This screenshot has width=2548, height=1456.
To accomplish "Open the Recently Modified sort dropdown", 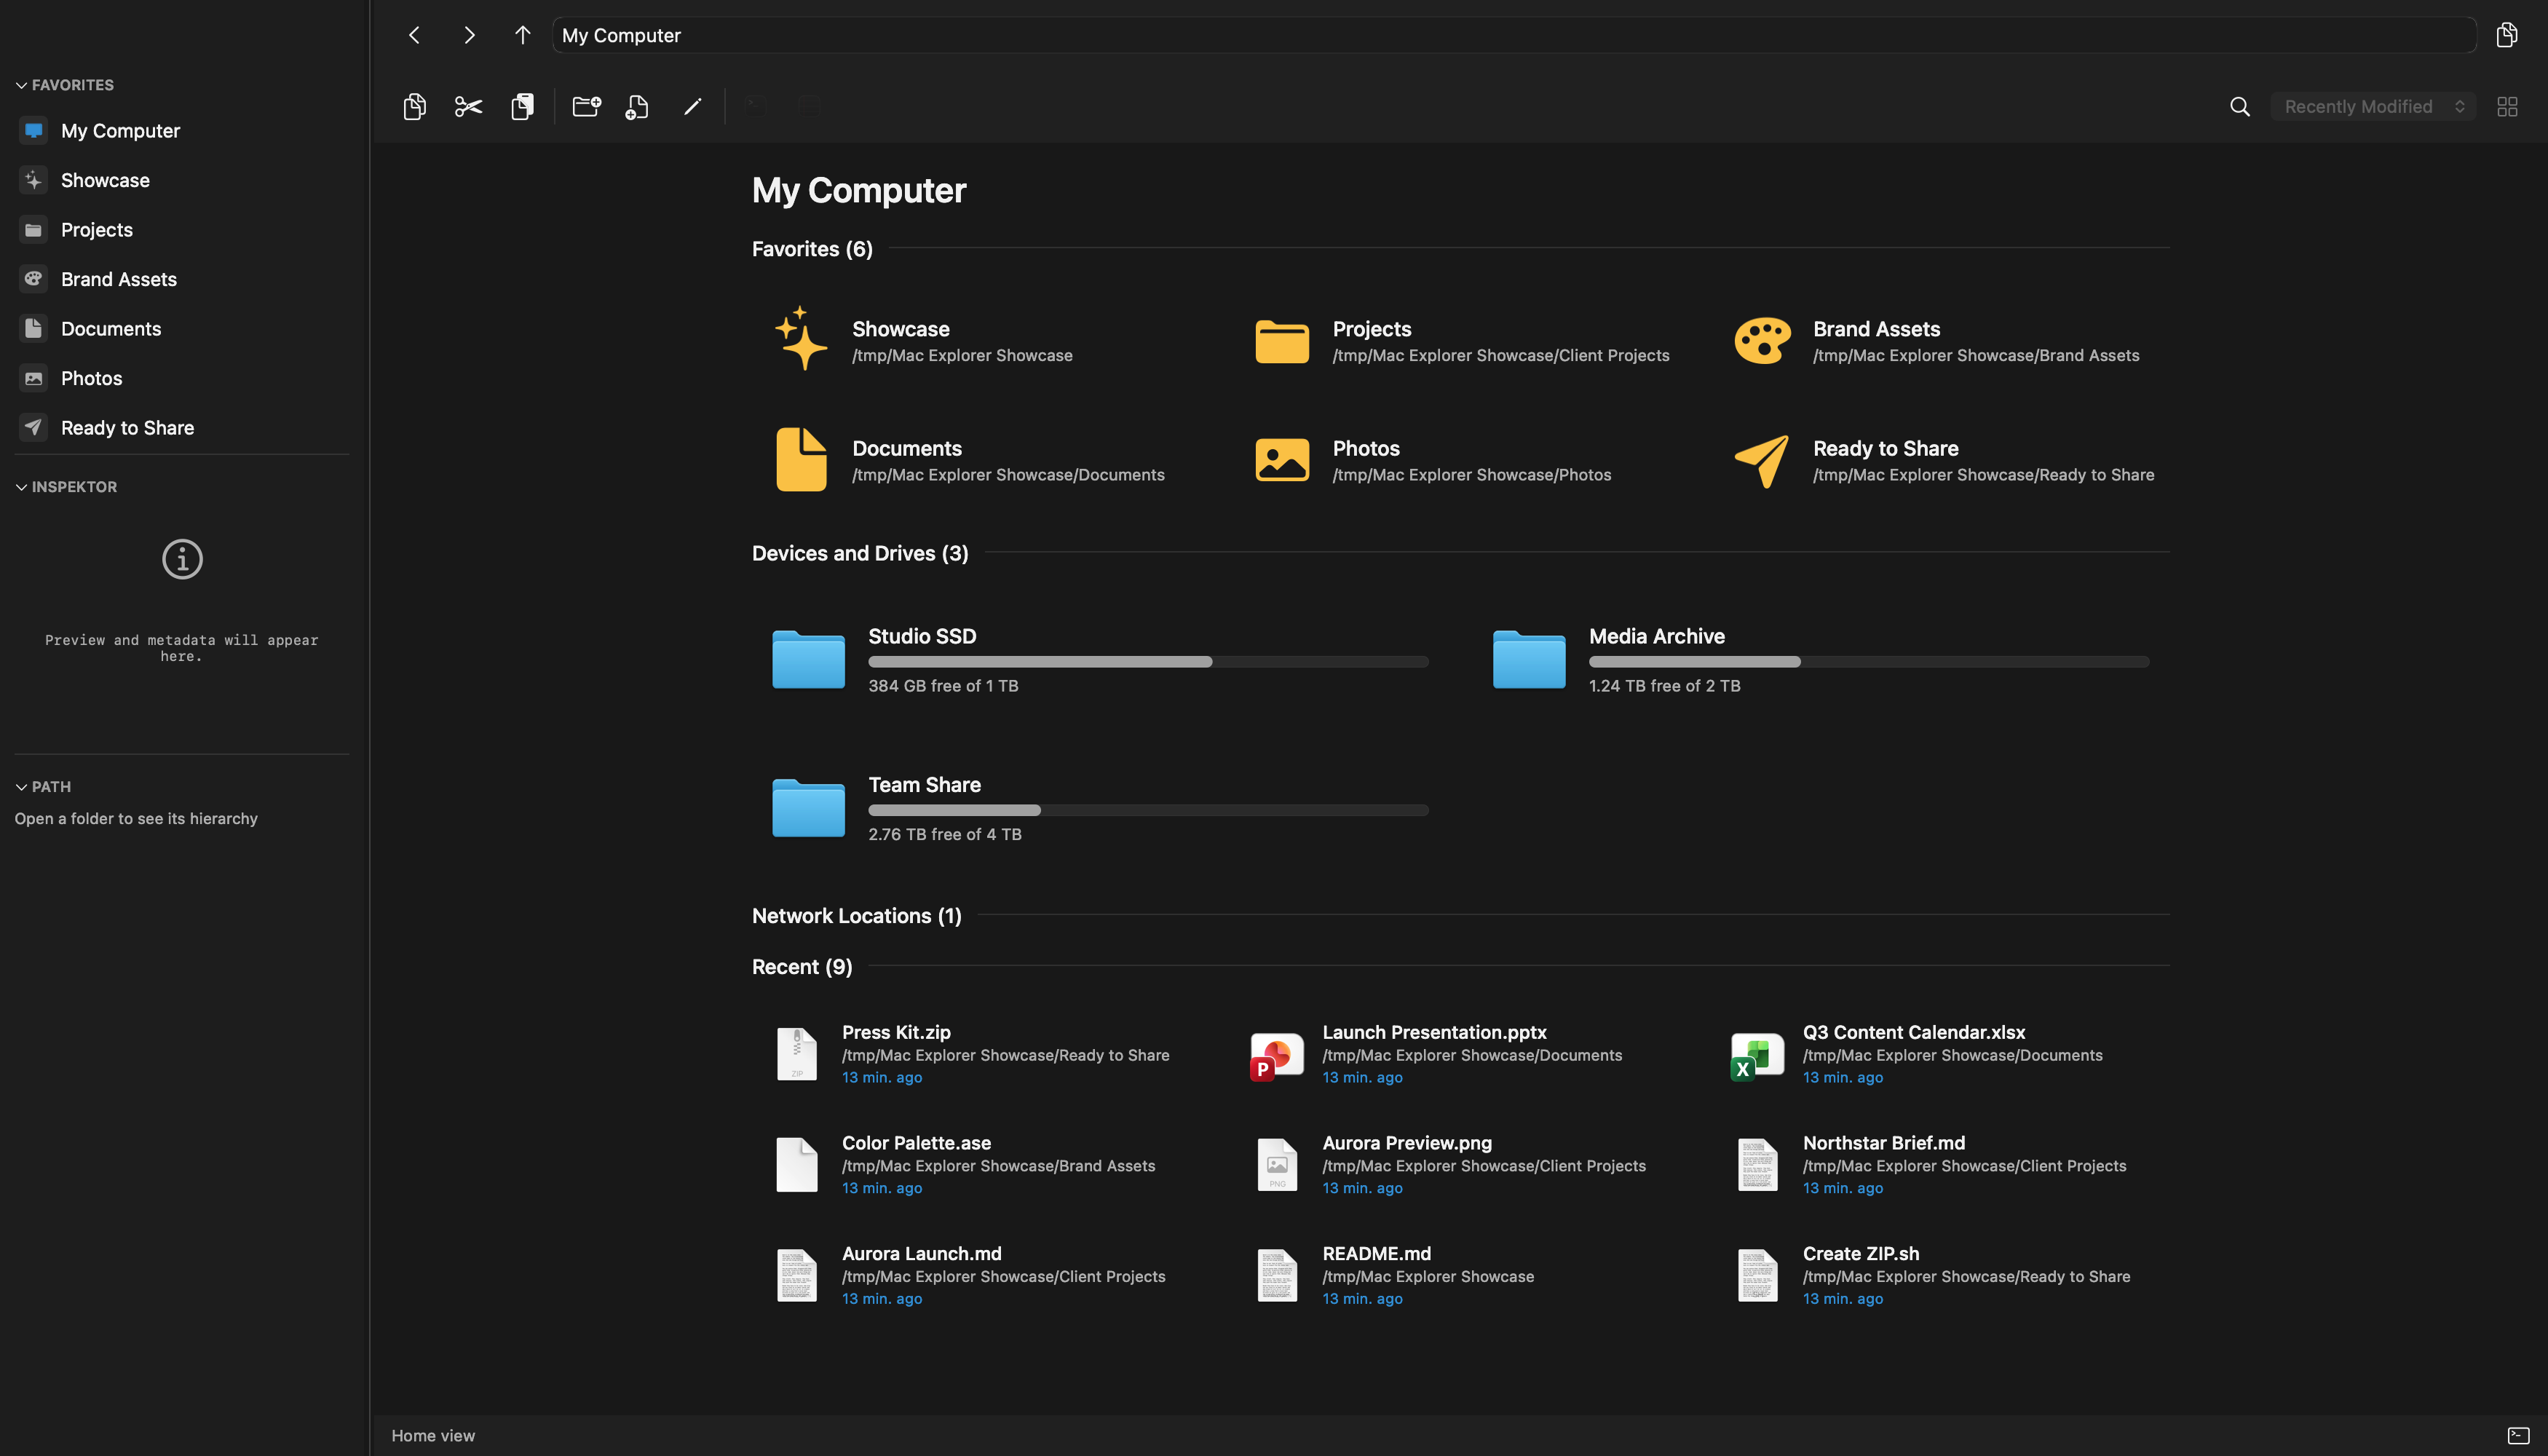I will 2372,106.
